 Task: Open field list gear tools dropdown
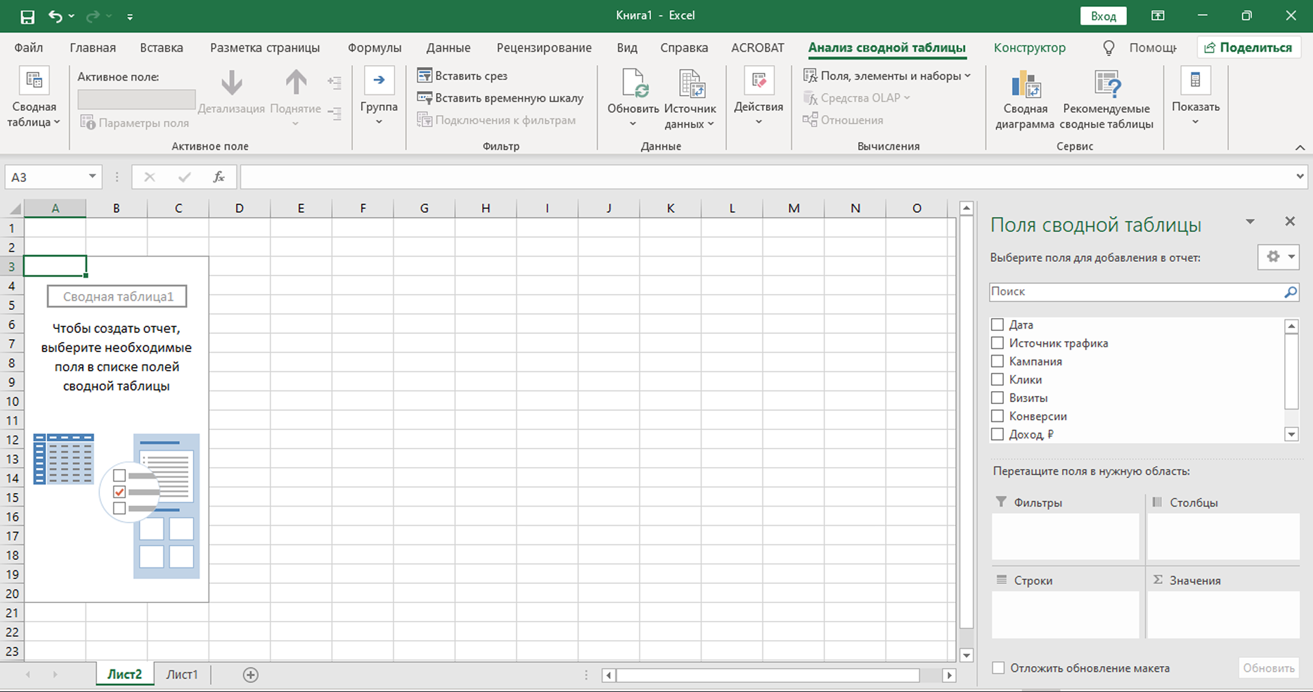point(1278,257)
